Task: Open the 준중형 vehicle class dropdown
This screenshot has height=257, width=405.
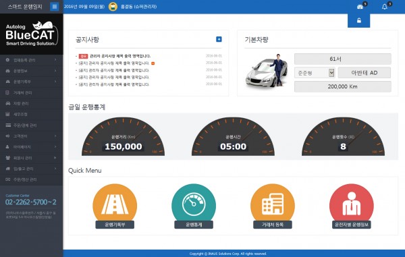Action: click(x=315, y=73)
